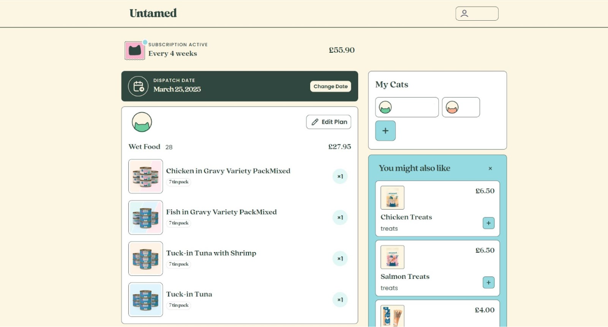Click the pink subscription box icon

[x=135, y=50]
